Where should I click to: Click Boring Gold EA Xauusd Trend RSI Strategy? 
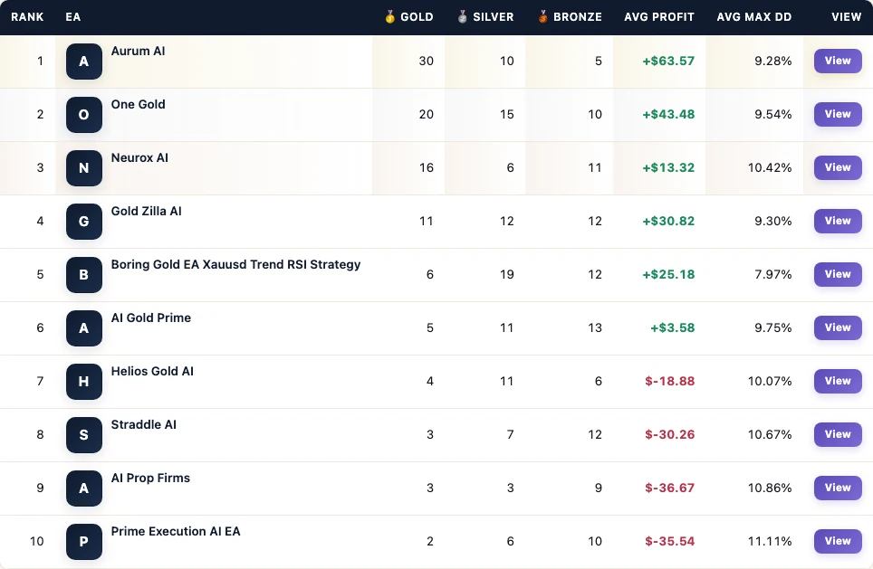[236, 265]
